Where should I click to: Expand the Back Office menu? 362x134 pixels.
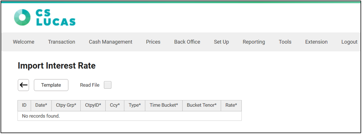tap(187, 42)
